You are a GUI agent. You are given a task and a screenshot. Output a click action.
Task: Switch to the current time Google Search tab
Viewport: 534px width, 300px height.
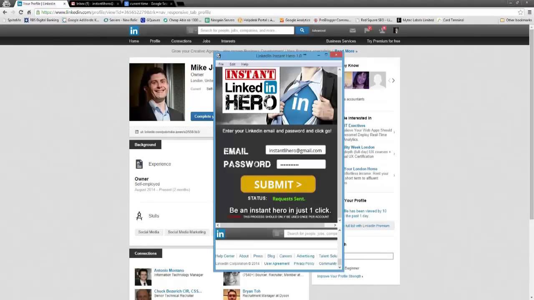[149, 4]
